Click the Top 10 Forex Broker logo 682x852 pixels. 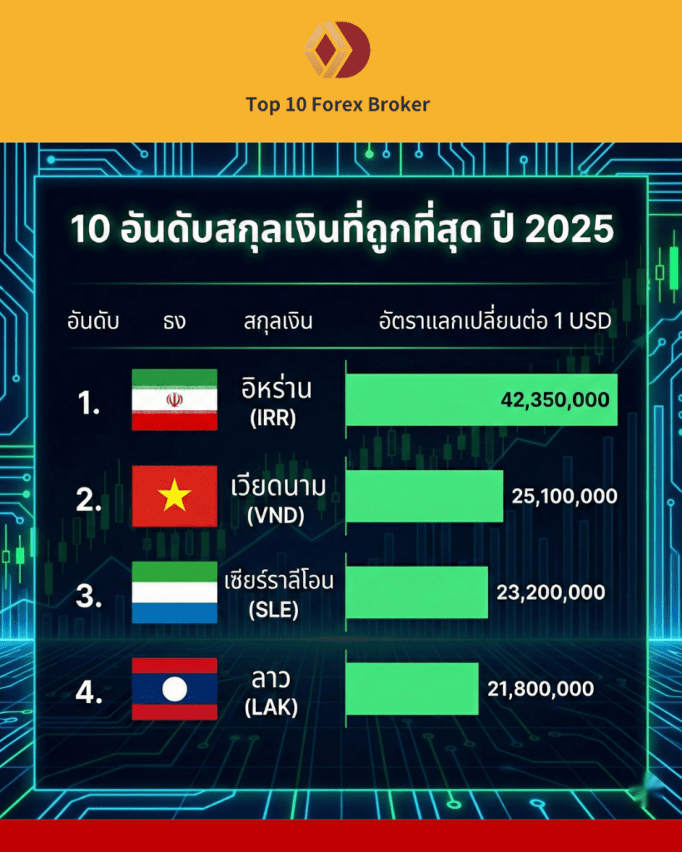337,51
